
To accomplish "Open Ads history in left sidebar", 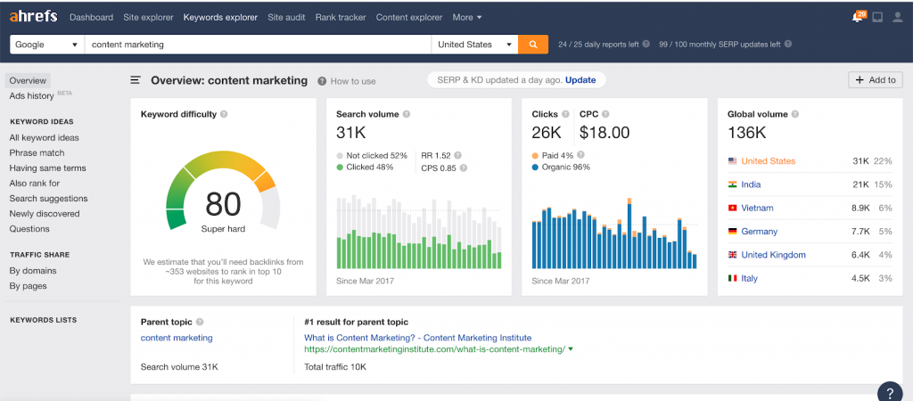I will point(31,95).
